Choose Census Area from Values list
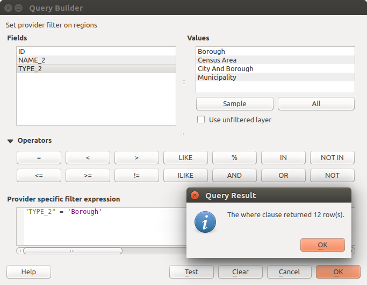 click(217, 60)
